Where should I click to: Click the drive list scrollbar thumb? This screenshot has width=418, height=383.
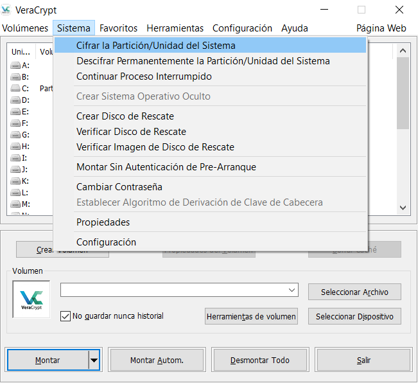[x=403, y=93]
